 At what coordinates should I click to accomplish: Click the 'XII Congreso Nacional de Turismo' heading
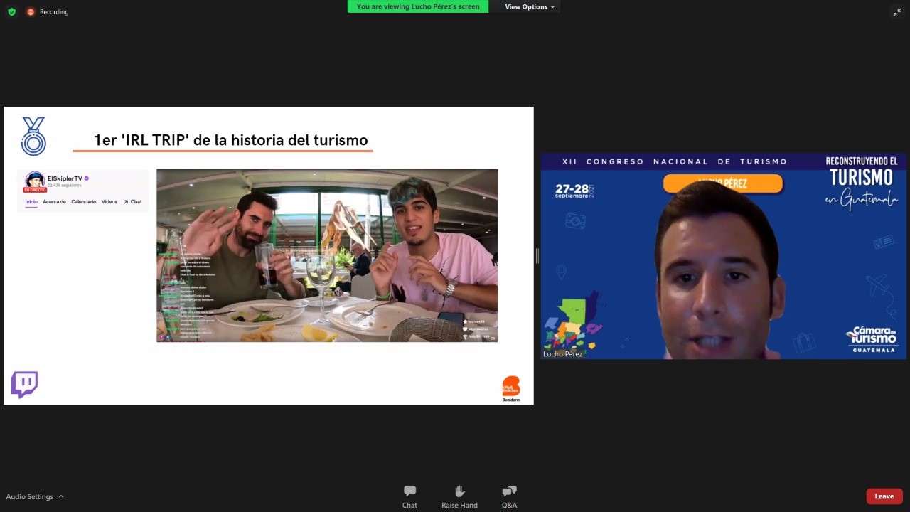point(675,161)
